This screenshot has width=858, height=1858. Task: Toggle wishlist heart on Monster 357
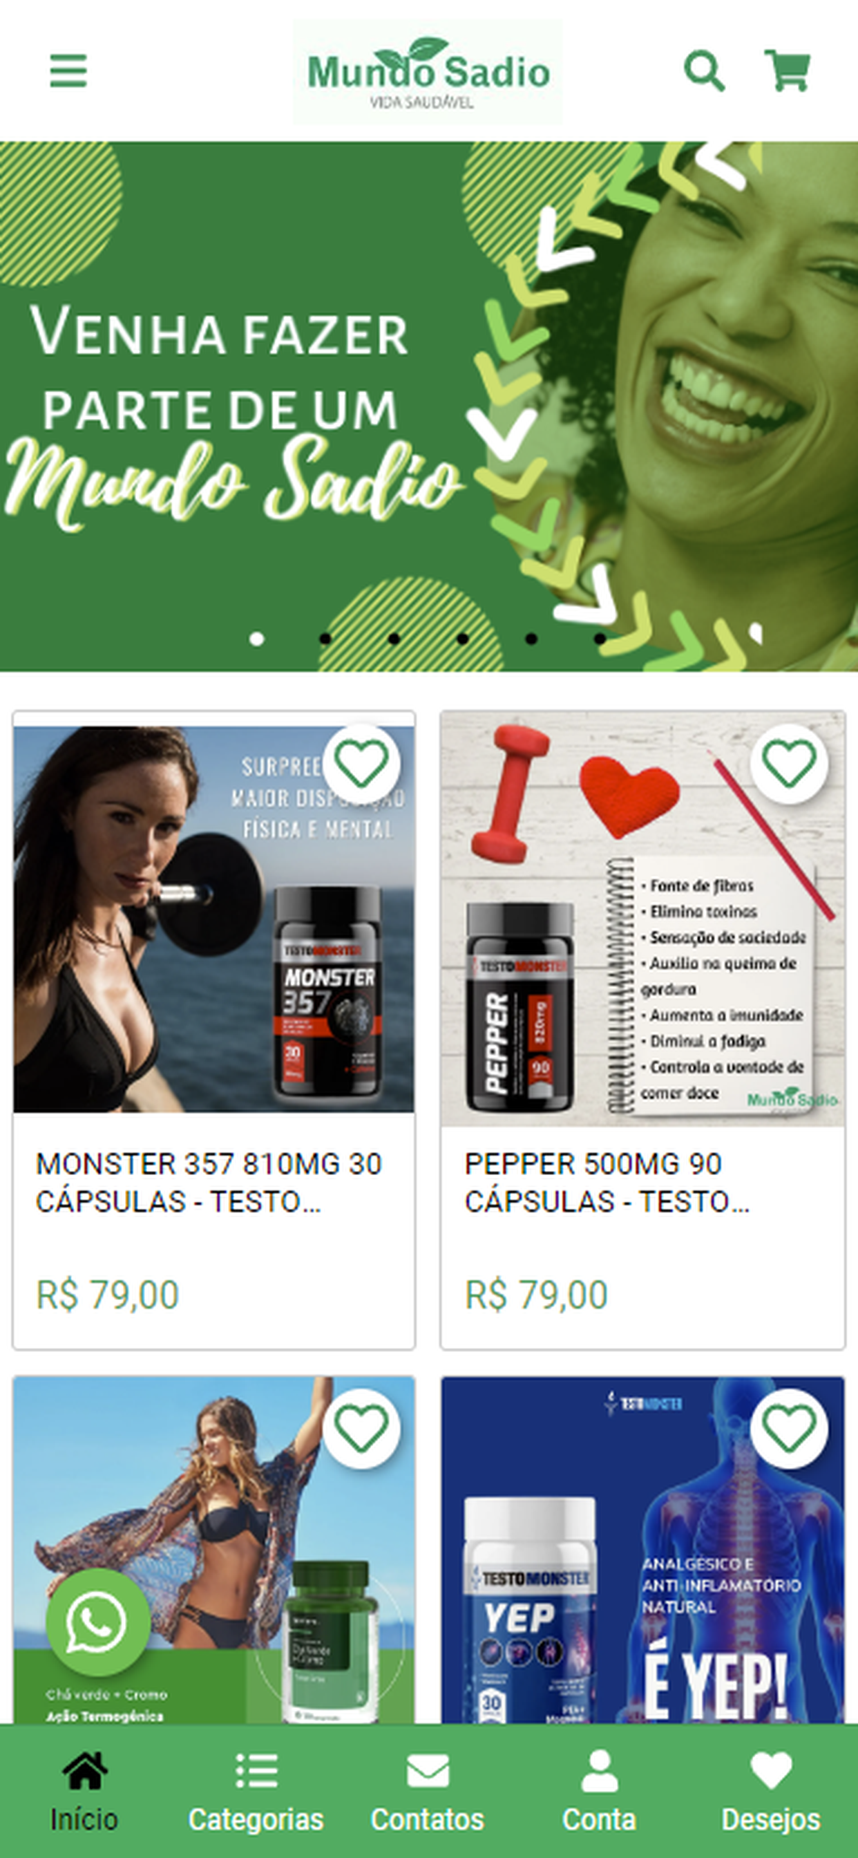[361, 764]
